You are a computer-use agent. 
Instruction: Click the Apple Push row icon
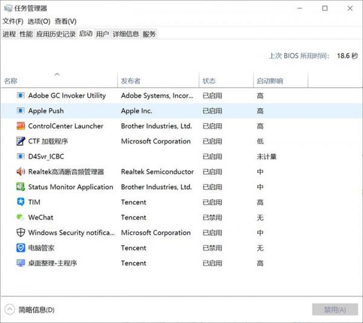(21, 111)
